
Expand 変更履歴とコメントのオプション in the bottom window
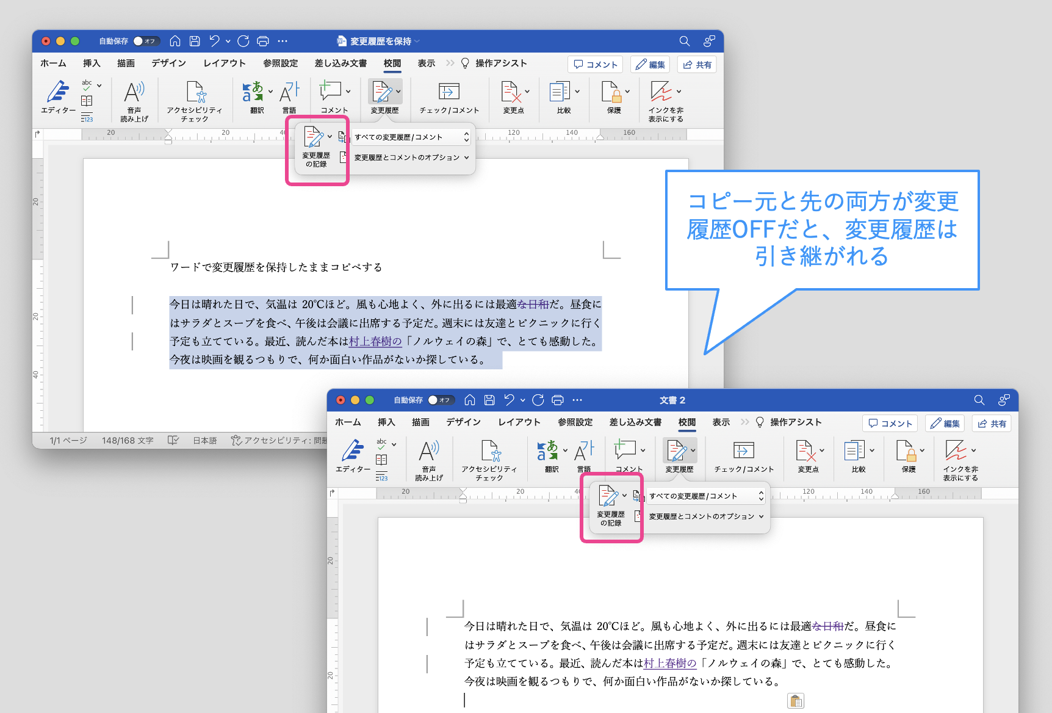point(706,516)
